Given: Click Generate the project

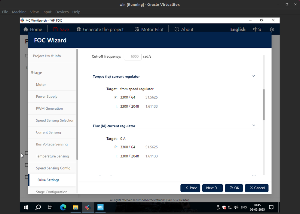Looking at the screenshot, I should point(100,29).
